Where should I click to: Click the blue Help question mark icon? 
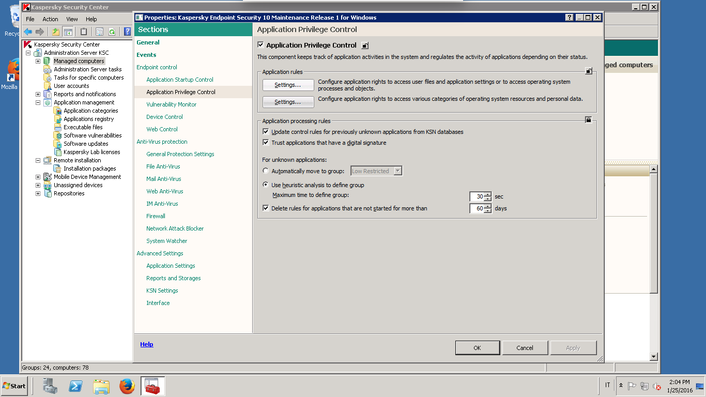click(x=128, y=32)
